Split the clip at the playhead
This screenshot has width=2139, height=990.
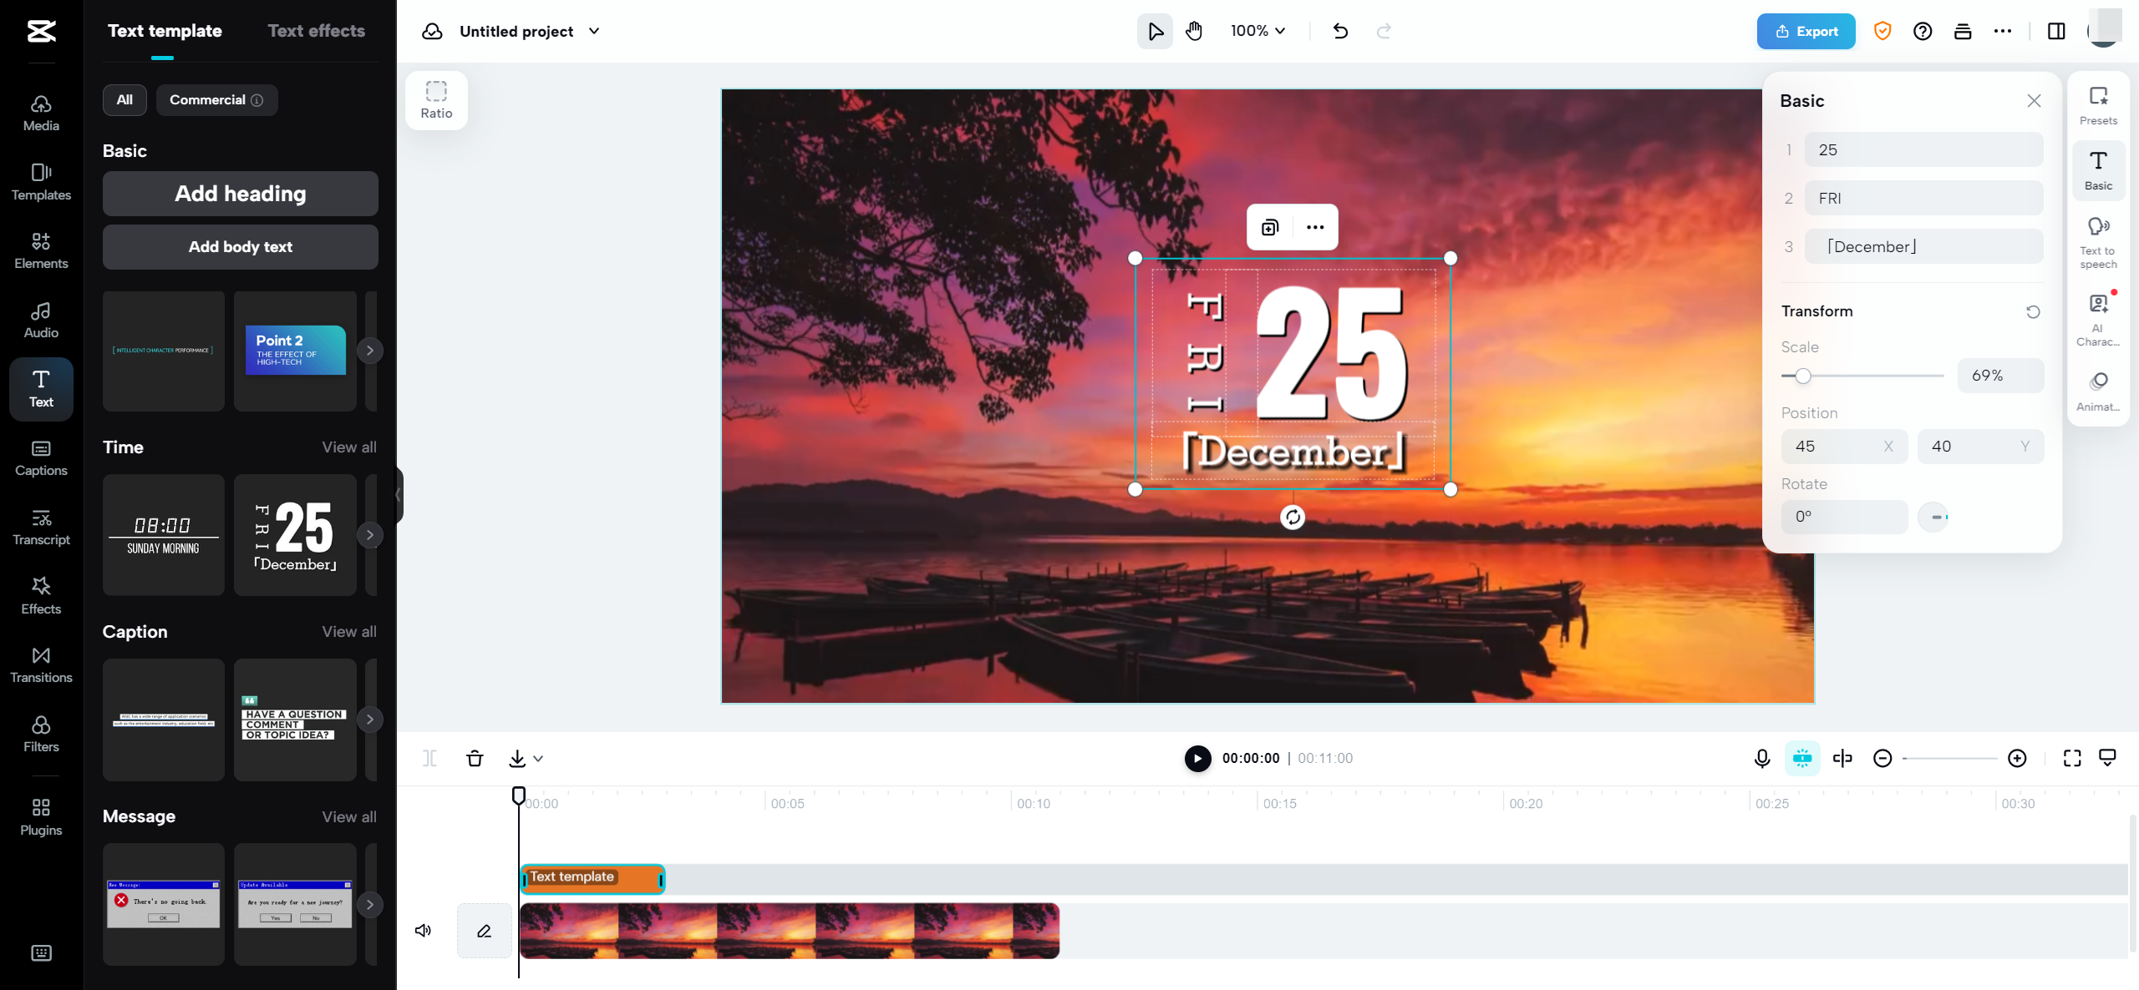431,758
